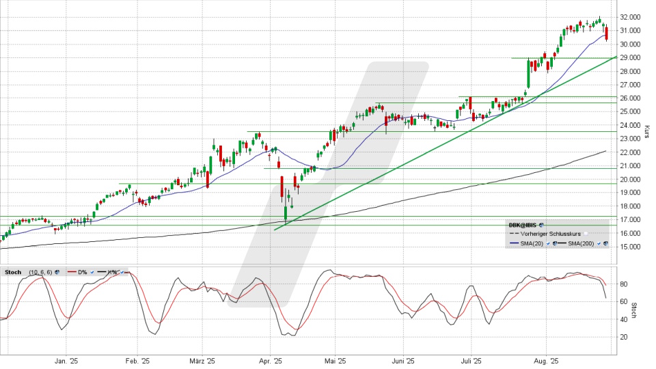Click the 29.000 price axis label

[631, 57]
